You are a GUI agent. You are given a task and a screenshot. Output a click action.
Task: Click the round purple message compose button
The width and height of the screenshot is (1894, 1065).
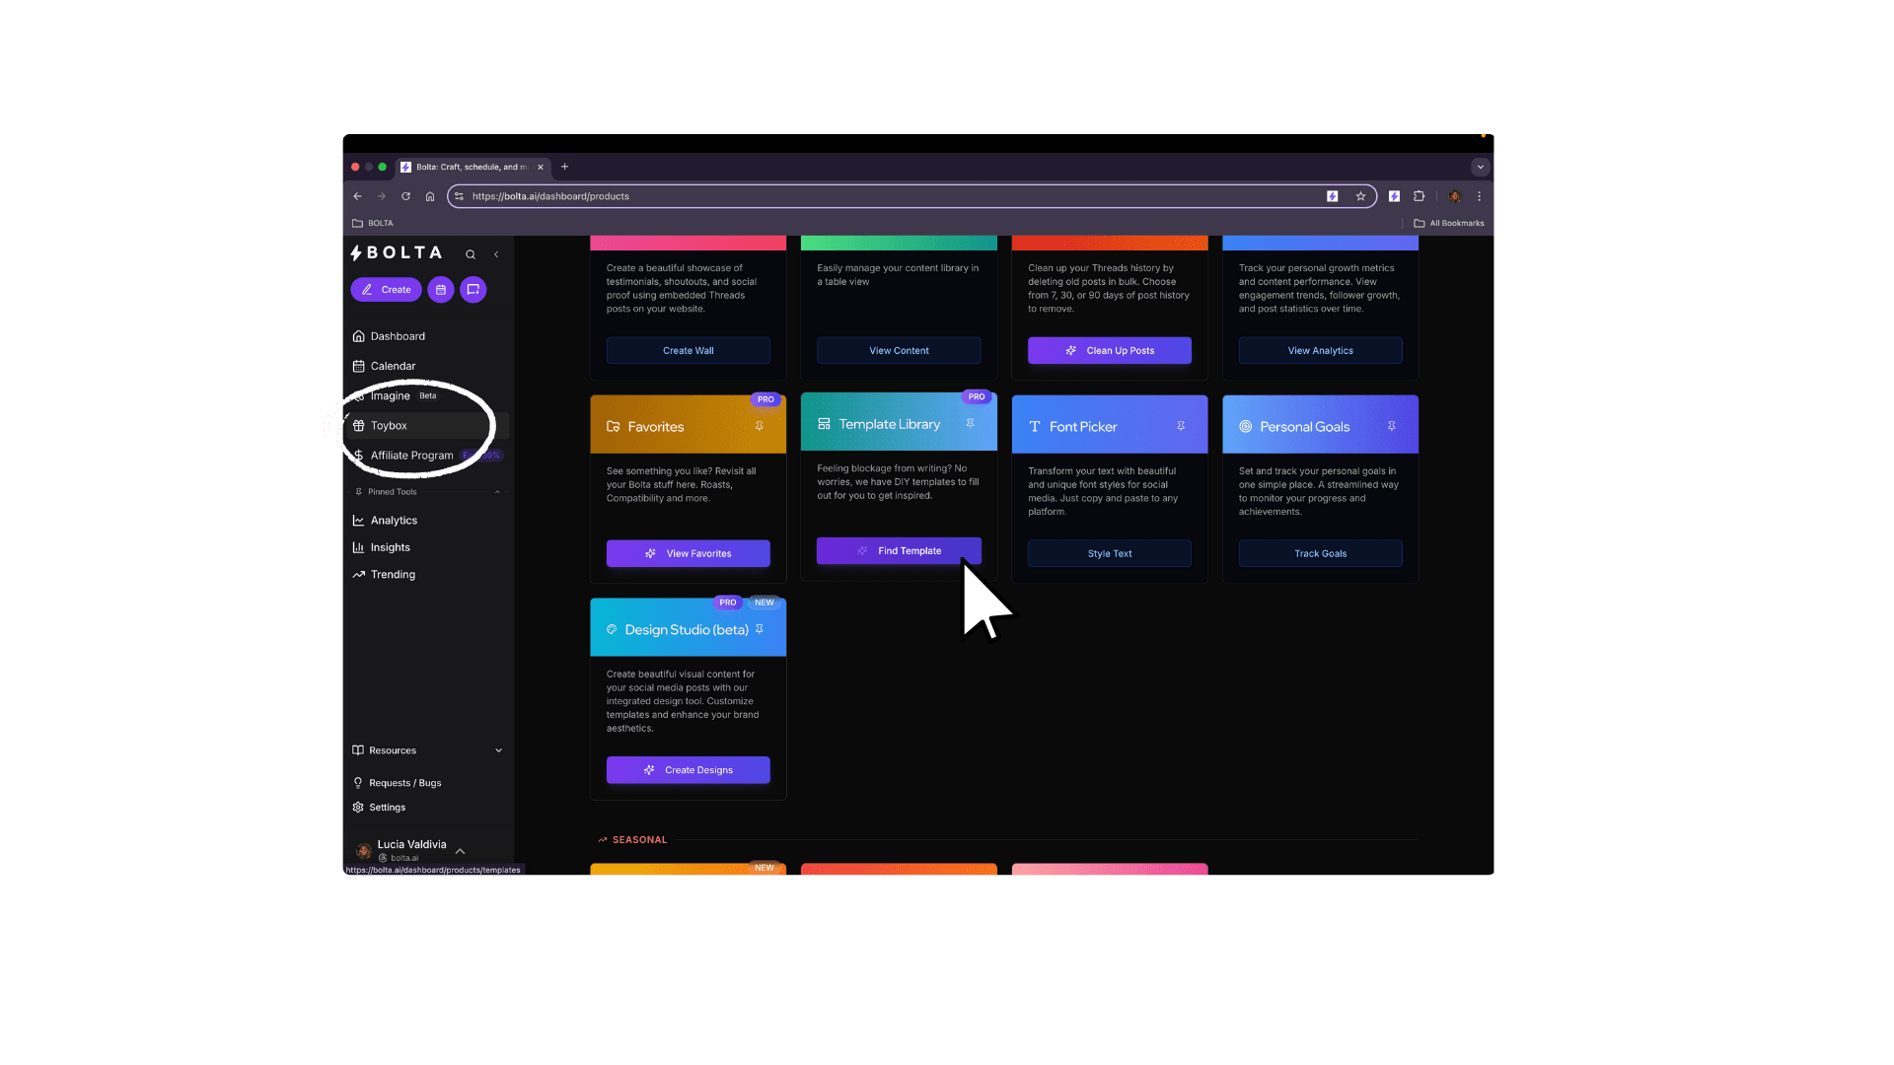click(473, 290)
